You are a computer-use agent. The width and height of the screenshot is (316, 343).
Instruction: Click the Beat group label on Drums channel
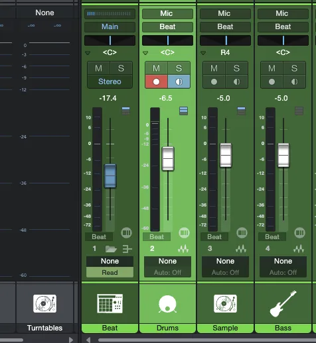(x=157, y=237)
